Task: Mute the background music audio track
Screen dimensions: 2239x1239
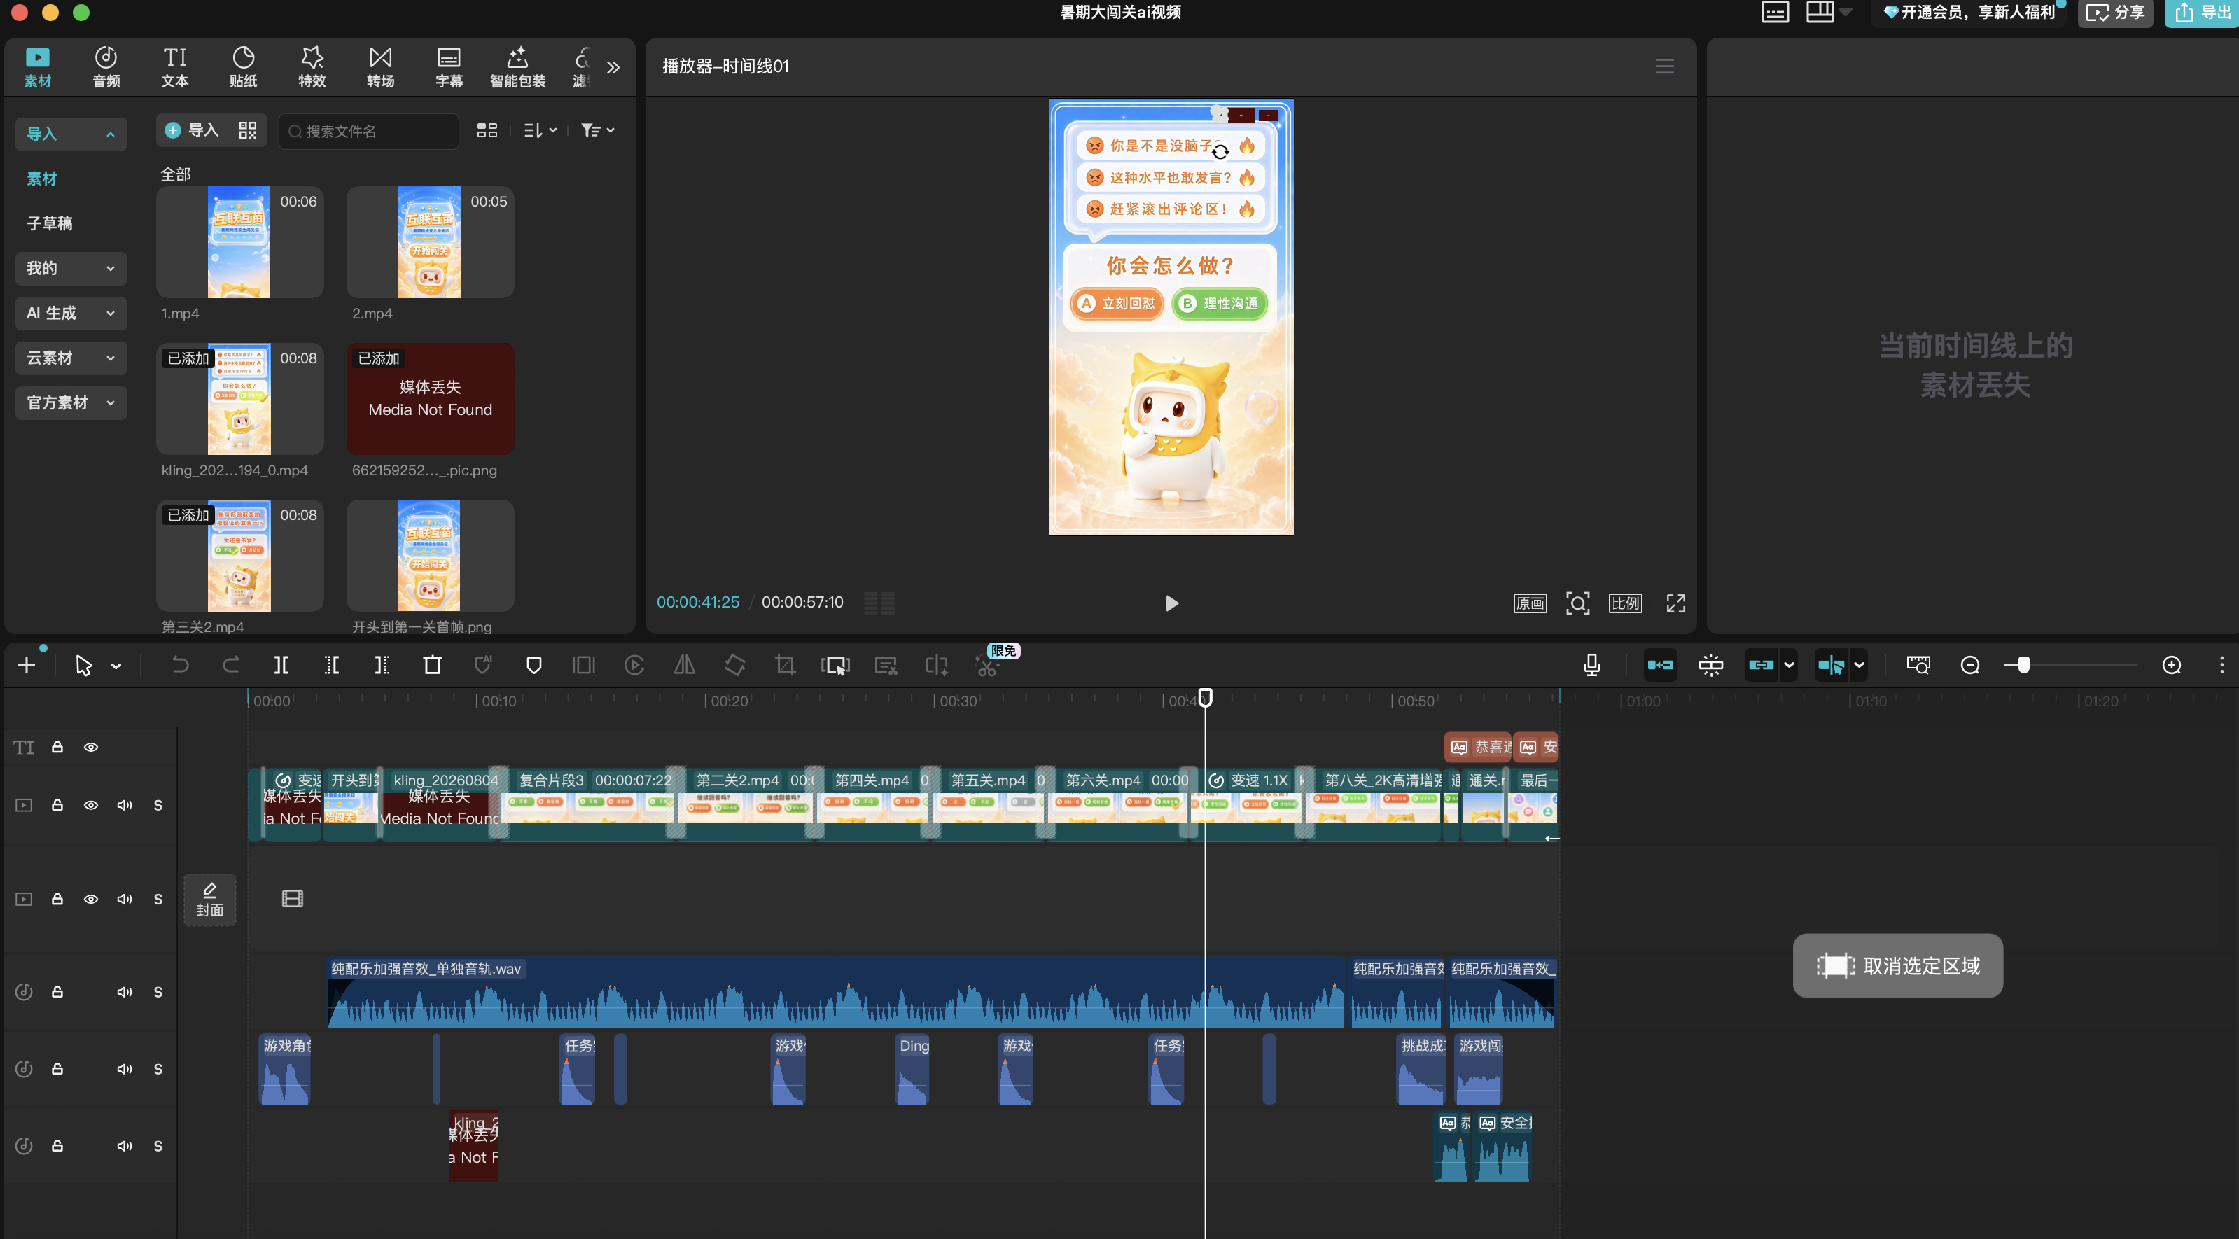Action: [x=125, y=992]
